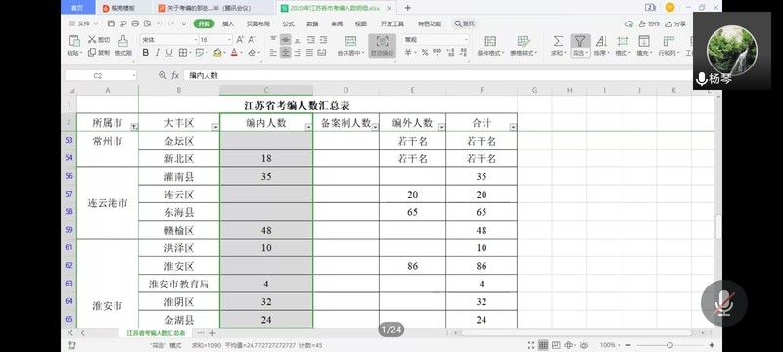Add a new sheet with the plus button
This screenshot has height=352, width=783.
click(x=212, y=333)
